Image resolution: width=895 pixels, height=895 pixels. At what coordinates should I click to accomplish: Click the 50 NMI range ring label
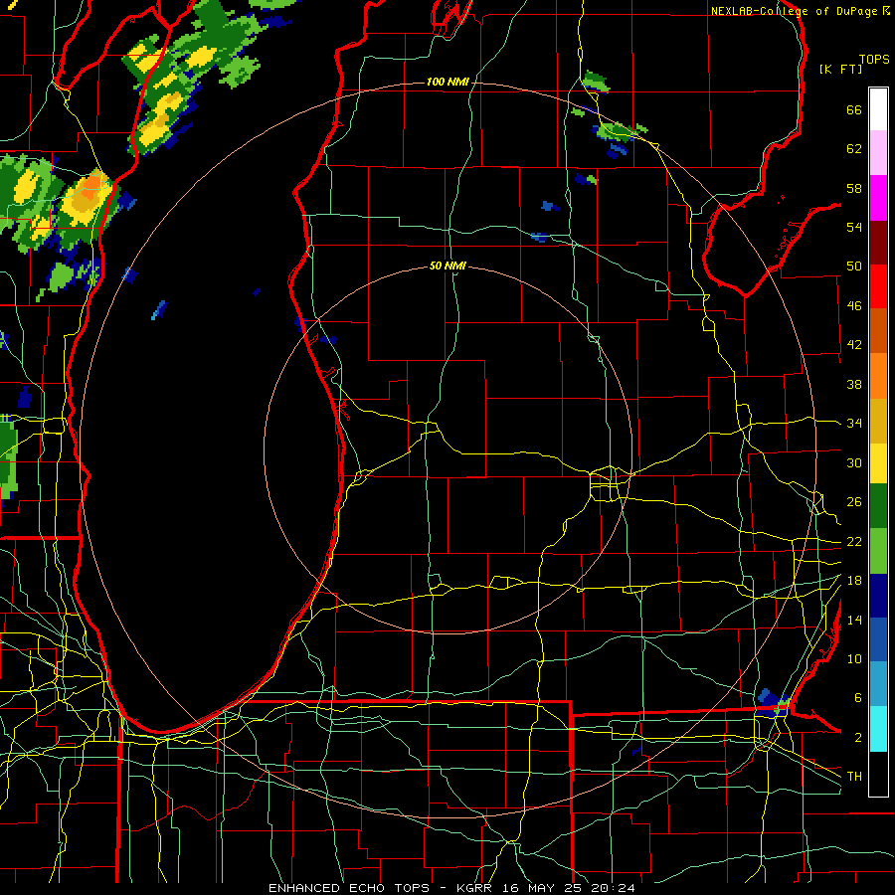[x=447, y=266]
